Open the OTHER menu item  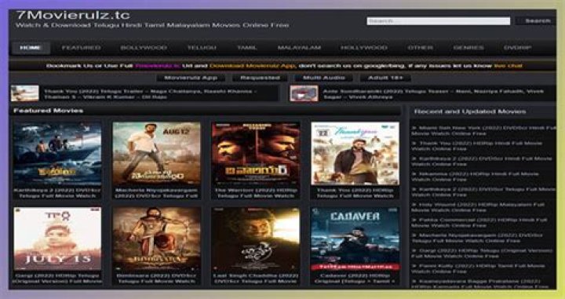420,48
